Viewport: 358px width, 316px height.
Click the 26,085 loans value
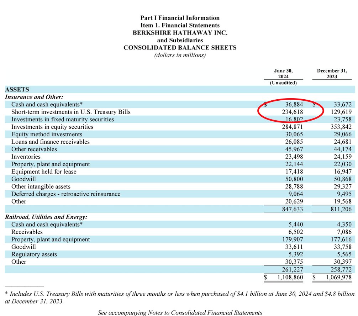tap(294, 142)
